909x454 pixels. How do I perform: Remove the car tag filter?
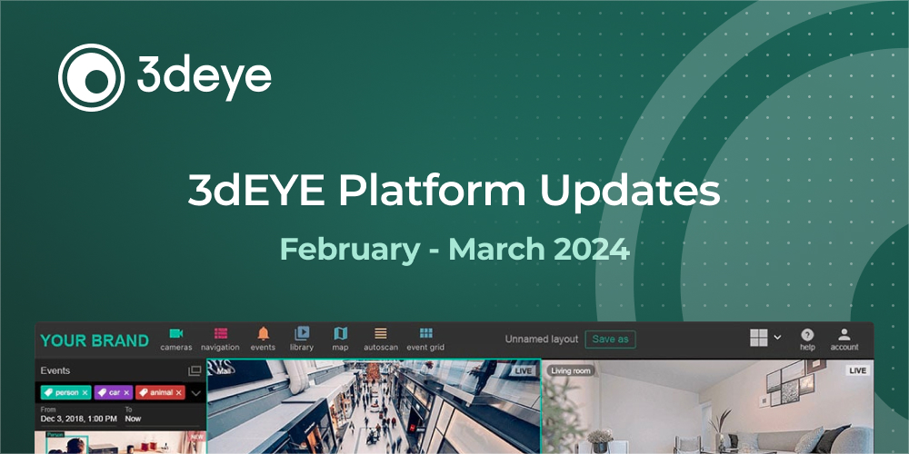(x=125, y=392)
